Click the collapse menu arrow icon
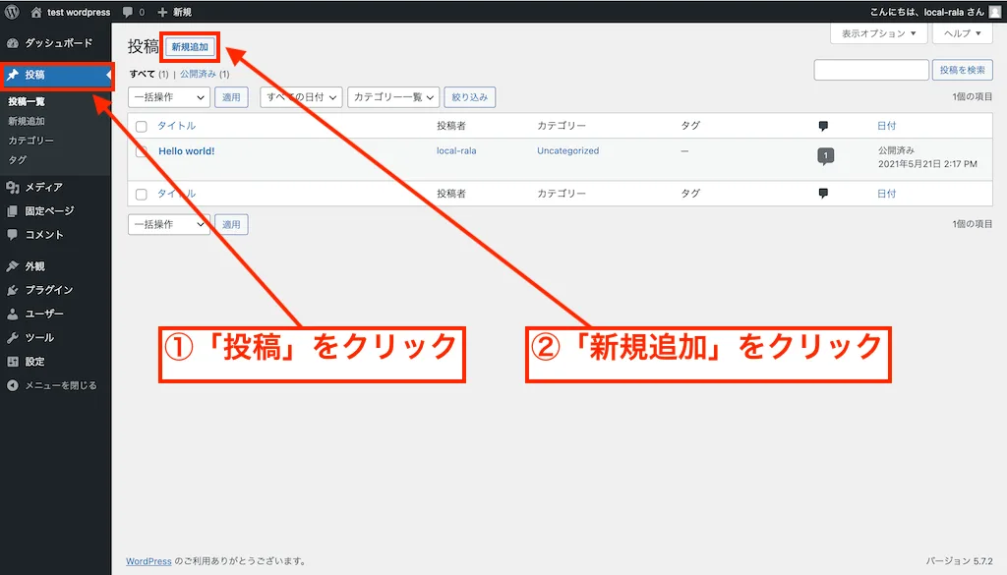Image resolution: width=1007 pixels, height=575 pixels. click(x=12, y=385)
